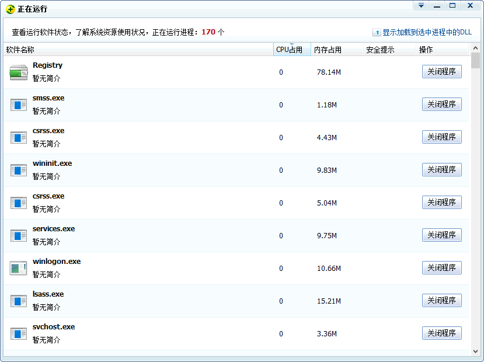Close the Registry process with 关闭程序
The image size is (484, 362).
pyautogui.click(x=442, y=72)
